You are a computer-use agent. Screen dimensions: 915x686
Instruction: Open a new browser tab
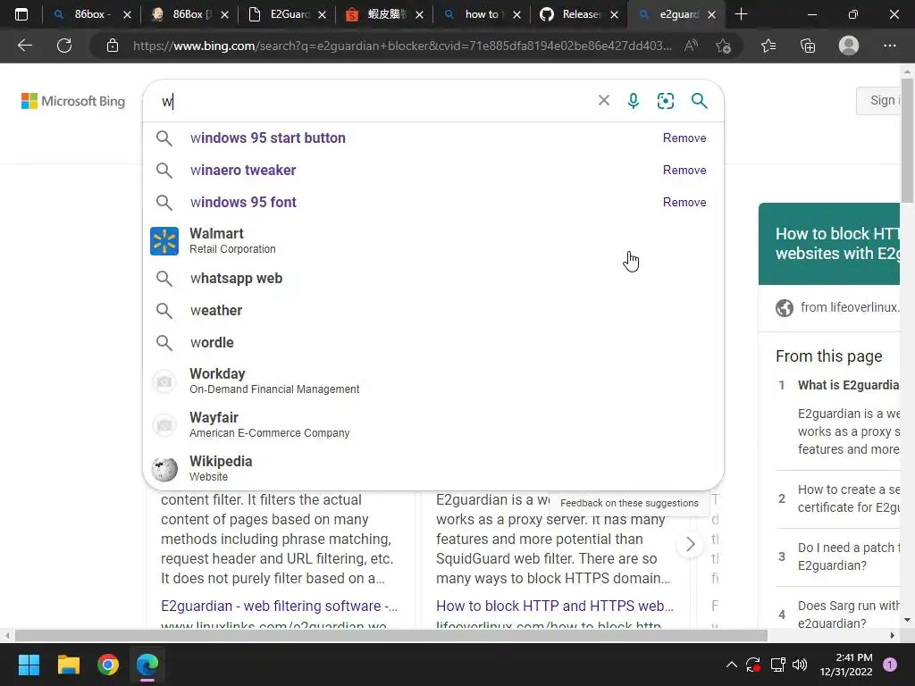pos(741,14)
